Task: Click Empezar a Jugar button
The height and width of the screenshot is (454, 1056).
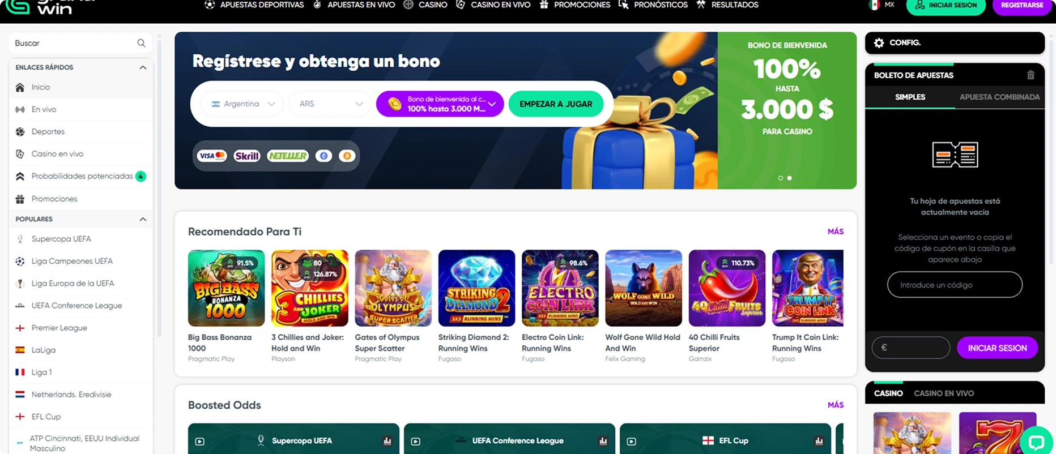Action: pyautogui.click(x=556, y=104)
